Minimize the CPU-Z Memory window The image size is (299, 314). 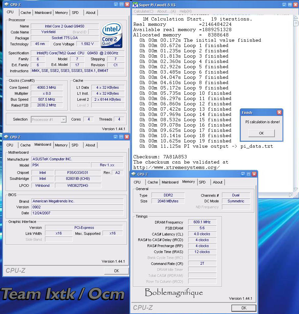pyautogui.click(x=243, y=174)
